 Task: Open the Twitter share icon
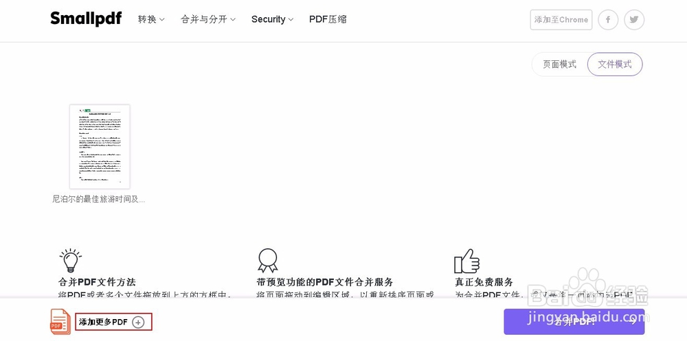pyautogui.click(x=634, y=20)
